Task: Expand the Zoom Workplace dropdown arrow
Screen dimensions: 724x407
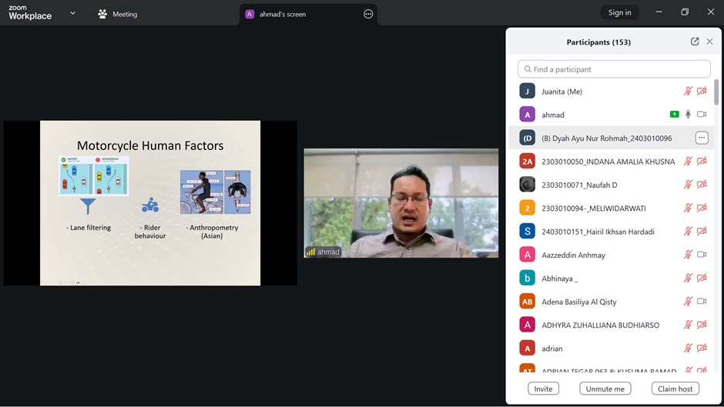Action: pos(72,13)
